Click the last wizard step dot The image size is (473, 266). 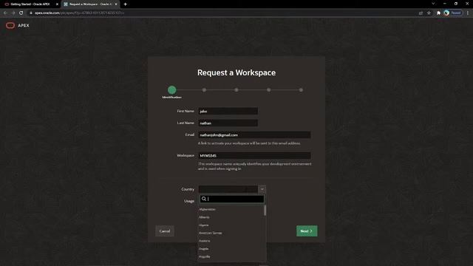coord(301,90)
